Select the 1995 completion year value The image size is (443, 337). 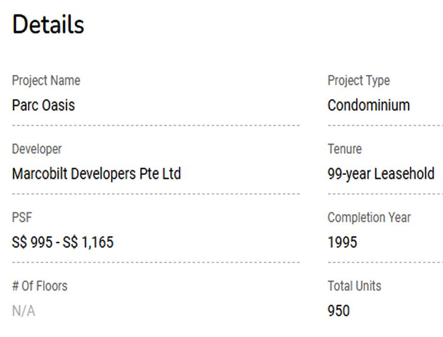pyautogui.click(x=342, y=243)
